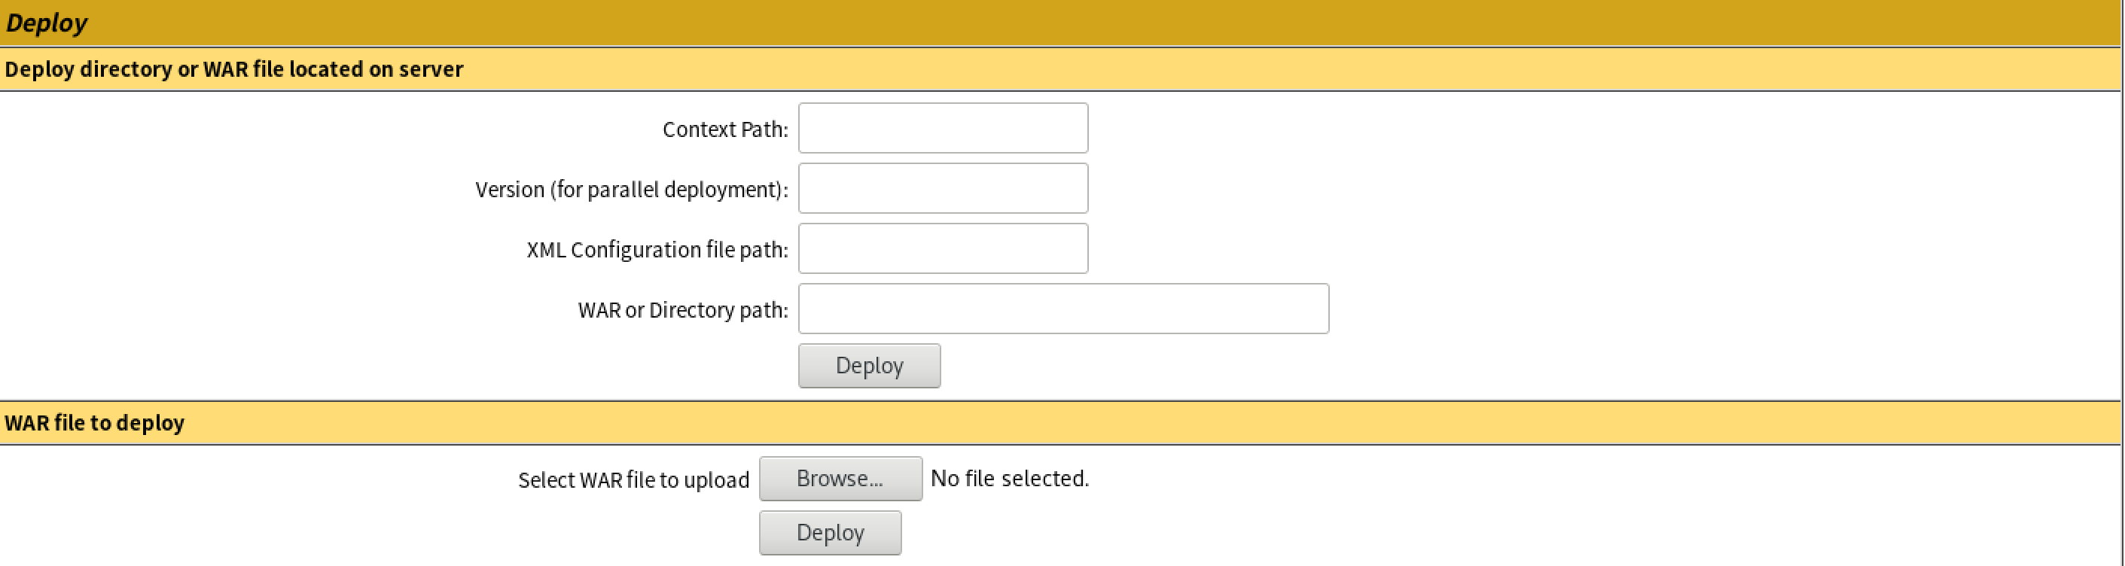The height and width of the screenshot is (566, 2125).
Task: Click the WAR or Directory path textbox
Action: (1062, 309)
